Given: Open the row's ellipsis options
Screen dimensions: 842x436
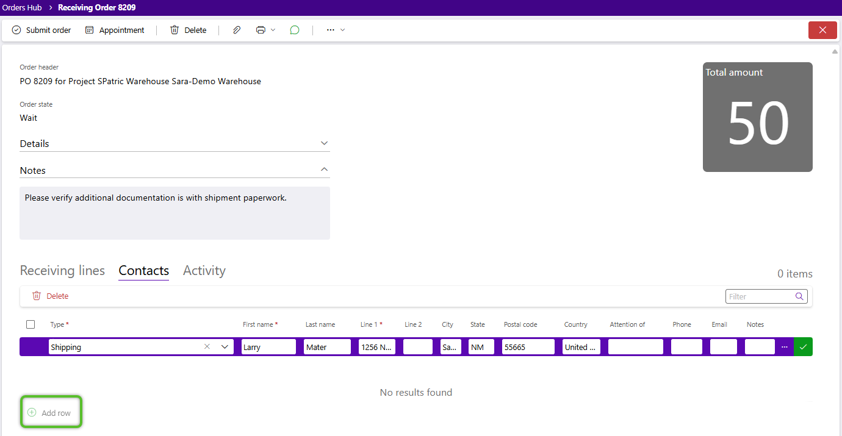Looking at the screenshot, I should (x=785, y=347).
